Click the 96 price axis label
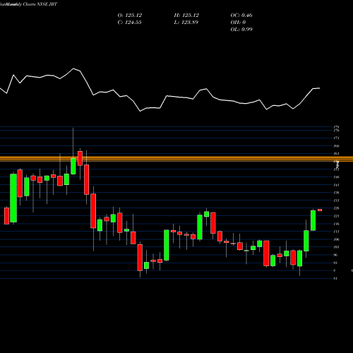Screen dimensions: 353x353 (335, 255)
